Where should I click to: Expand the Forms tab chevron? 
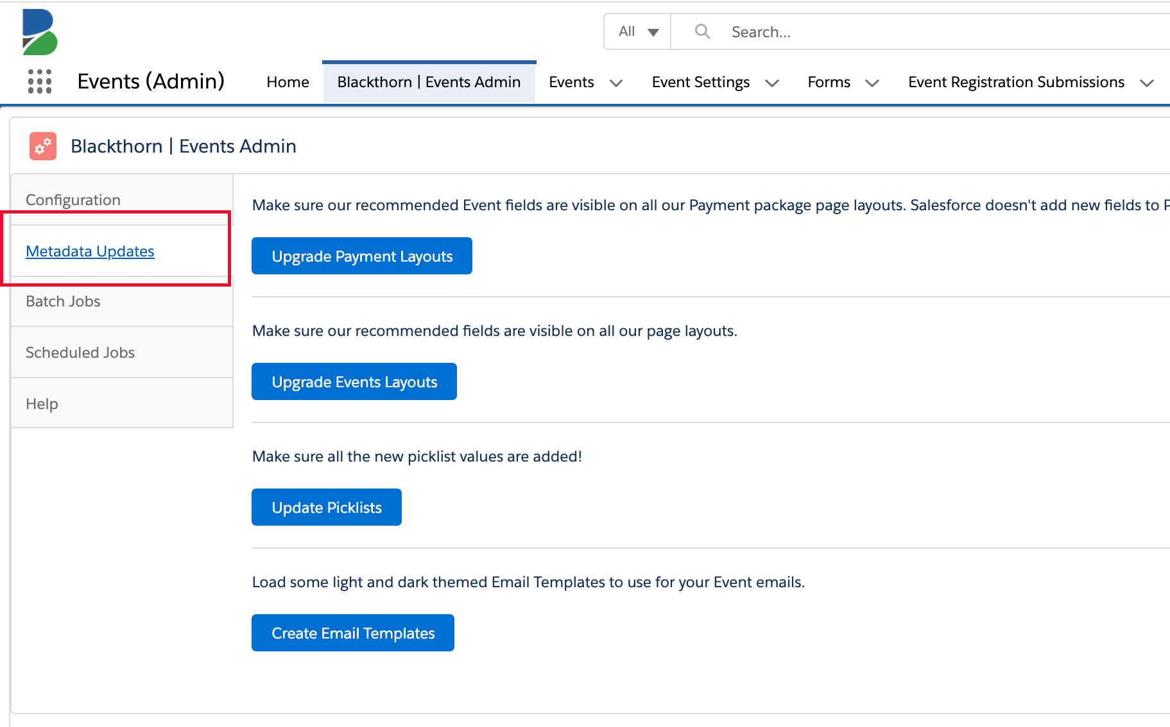pyautogui.click(x=872, y=83)
